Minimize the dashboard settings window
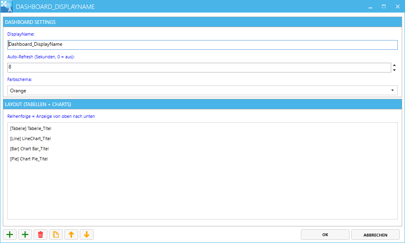The image size is (405, 243). click(371, 6)
